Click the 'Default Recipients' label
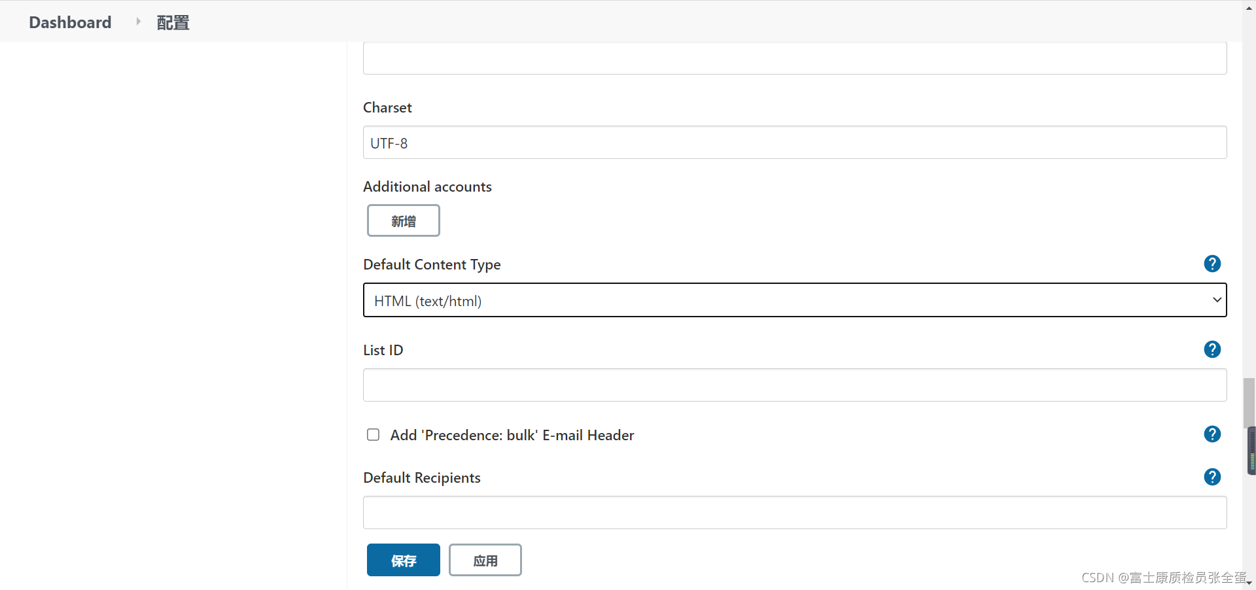The width and height of the screenshot is (1256, 590). (422, 477)
